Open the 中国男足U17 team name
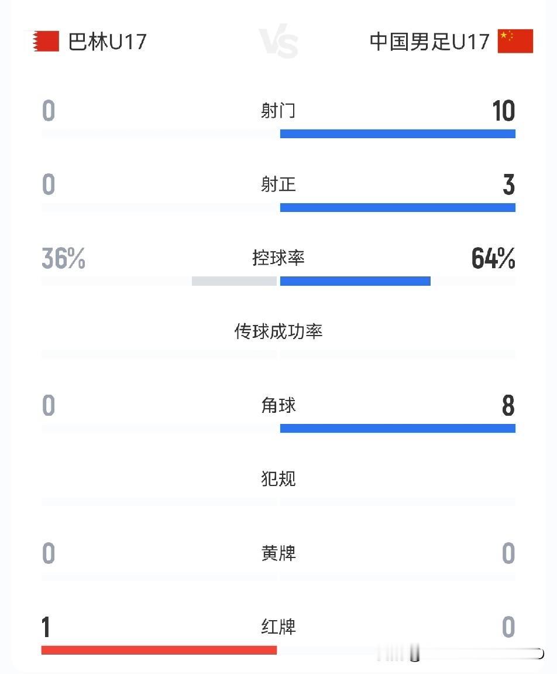Viewport: 557px width, 674px height. 428,41
